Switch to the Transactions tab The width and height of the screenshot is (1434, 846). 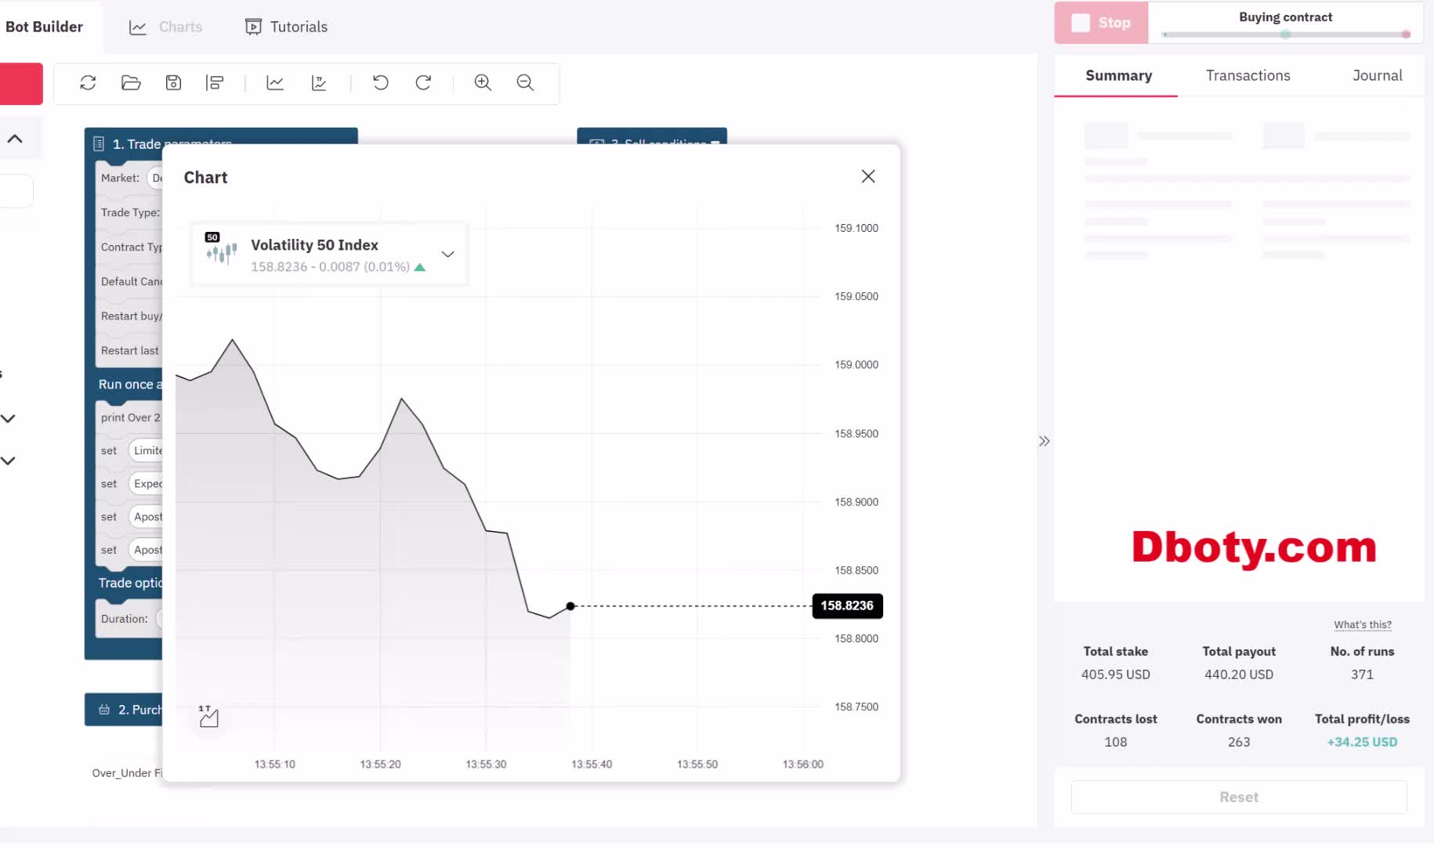point(1248,76)
